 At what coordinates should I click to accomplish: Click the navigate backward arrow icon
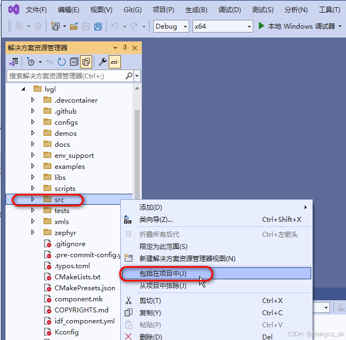(19, 26)
